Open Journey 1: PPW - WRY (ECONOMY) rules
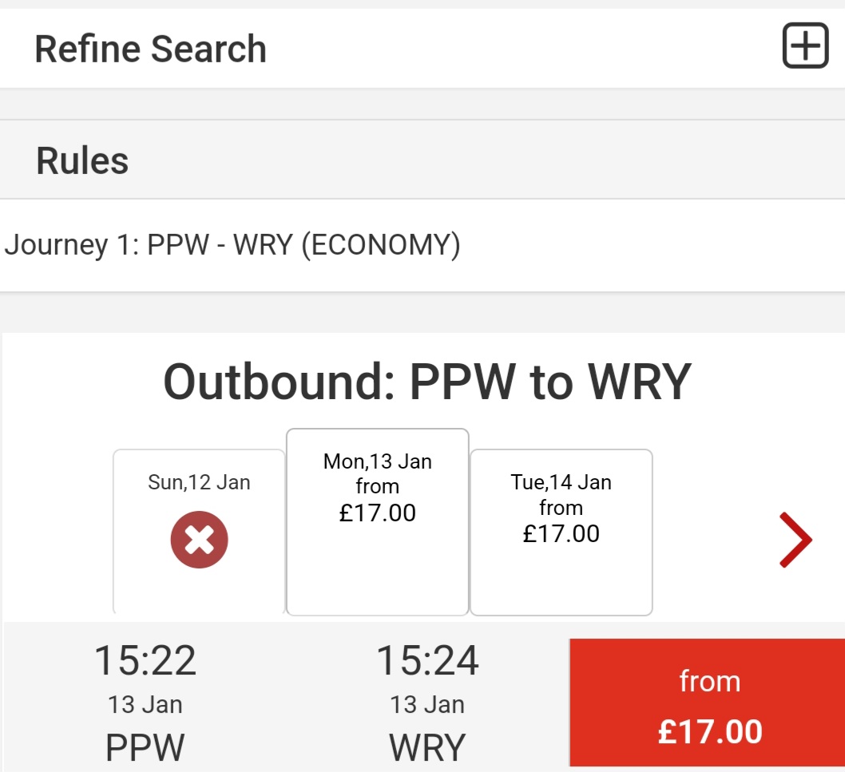Screen dimensions: 845x772 [232, 245]
